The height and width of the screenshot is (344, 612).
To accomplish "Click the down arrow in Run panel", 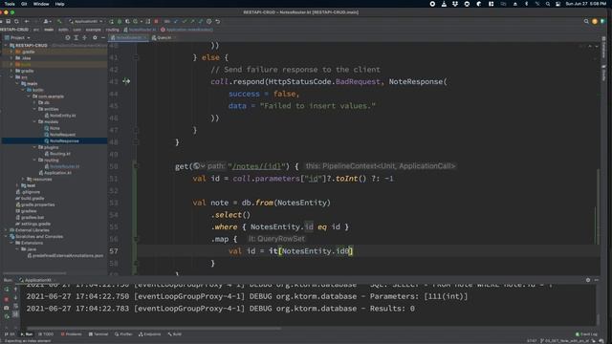I will point(15,297).
